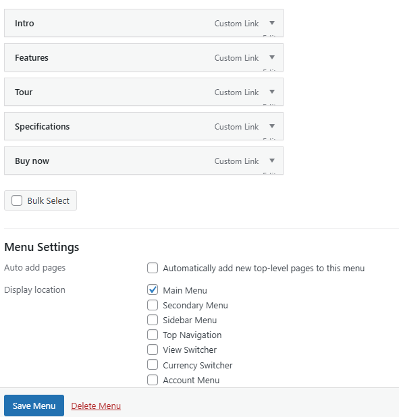The height and width of the screenshot is (417, 399).
Task: Check the Secondary Menu location
Action: 153,305
